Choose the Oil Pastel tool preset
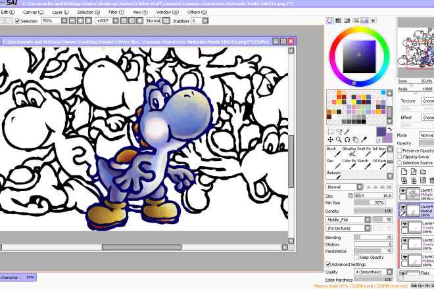Image resolution: width=434 pixels, height=289 pixels. (379, 164)
